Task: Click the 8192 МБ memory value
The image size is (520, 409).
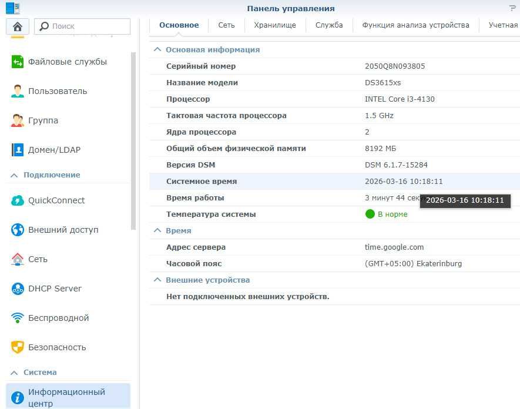Action: pos(380,148)
